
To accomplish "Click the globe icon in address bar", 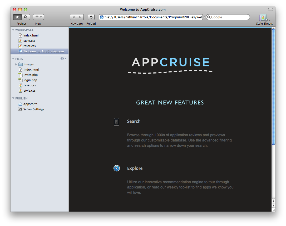I will tap(102, 17).
